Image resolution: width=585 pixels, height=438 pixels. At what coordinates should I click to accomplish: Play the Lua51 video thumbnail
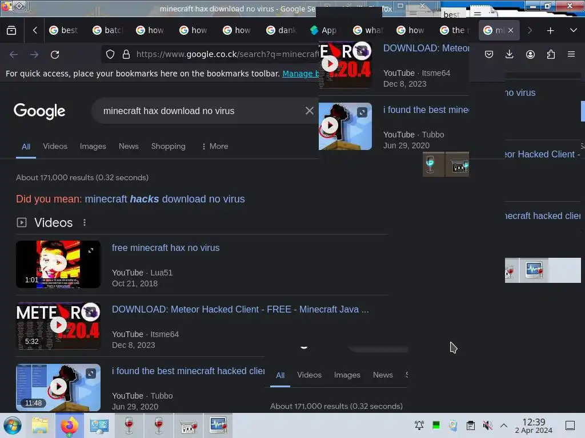point(58,264)
